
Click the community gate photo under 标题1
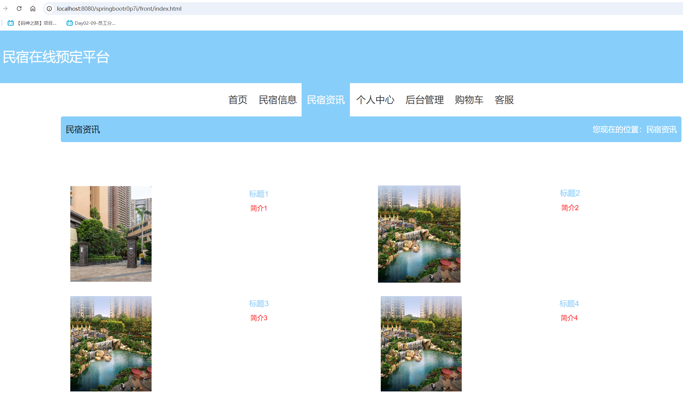(111, 234)
